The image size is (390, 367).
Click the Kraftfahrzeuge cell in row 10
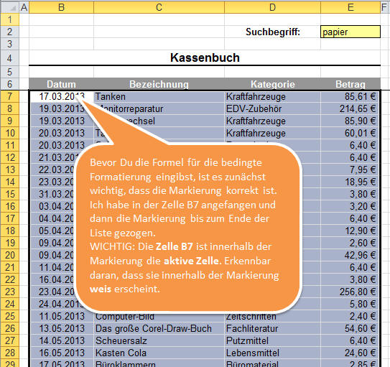click(272, 133)
